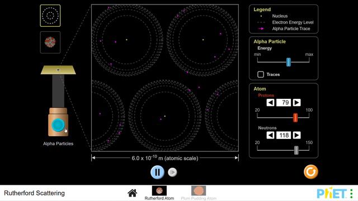Increase proton count with right arrow

[x=296, y=103]
